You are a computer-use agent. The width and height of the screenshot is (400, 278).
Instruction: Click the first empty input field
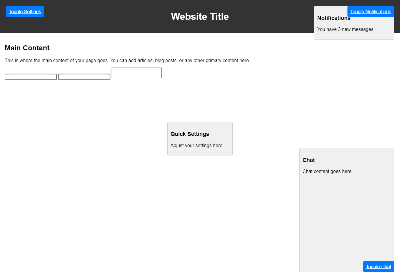click(31, 77)
